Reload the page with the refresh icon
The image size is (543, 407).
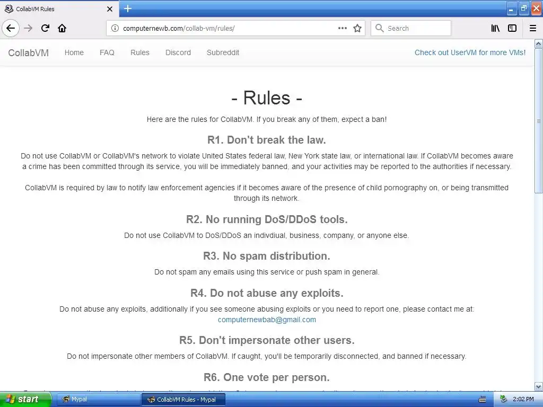coord(45,28)
